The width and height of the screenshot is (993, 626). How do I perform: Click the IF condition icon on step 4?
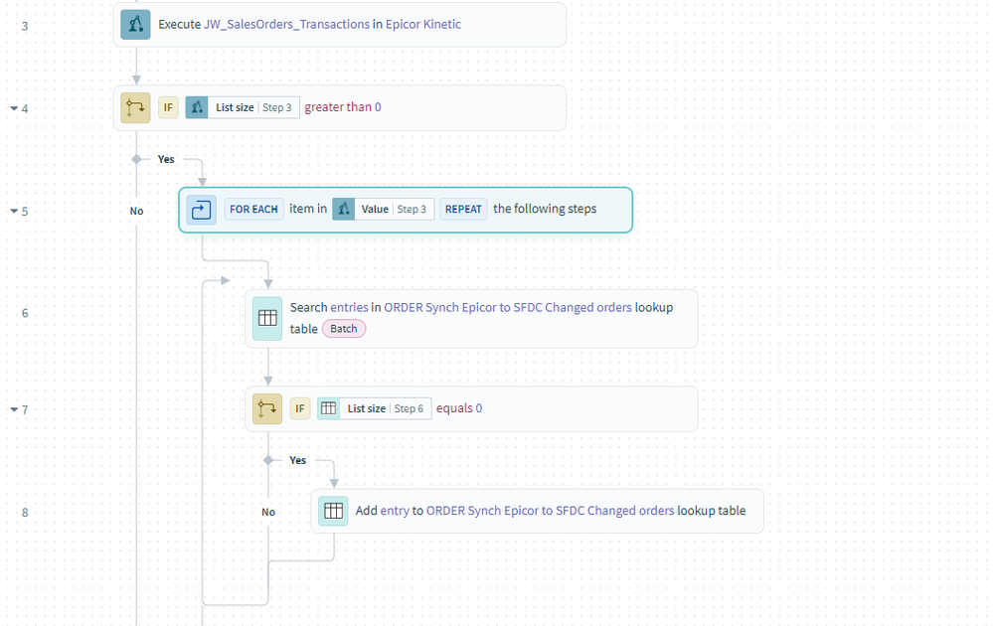tap(135, 107)
